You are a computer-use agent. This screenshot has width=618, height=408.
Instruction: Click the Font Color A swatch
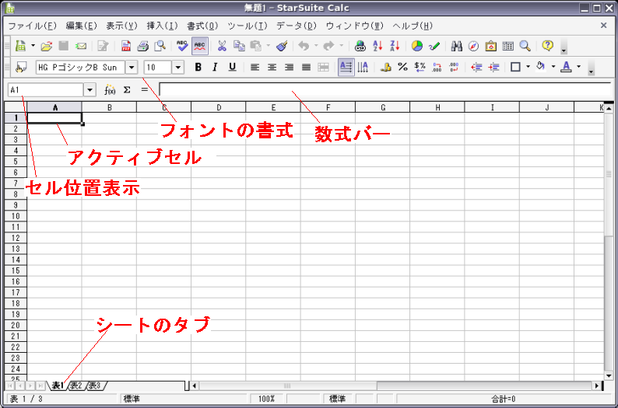point(567,68)
